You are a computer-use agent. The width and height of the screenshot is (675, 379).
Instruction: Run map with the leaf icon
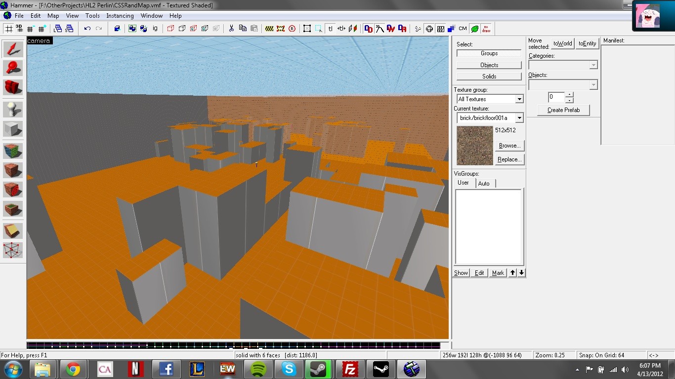[x=474, y=28]
